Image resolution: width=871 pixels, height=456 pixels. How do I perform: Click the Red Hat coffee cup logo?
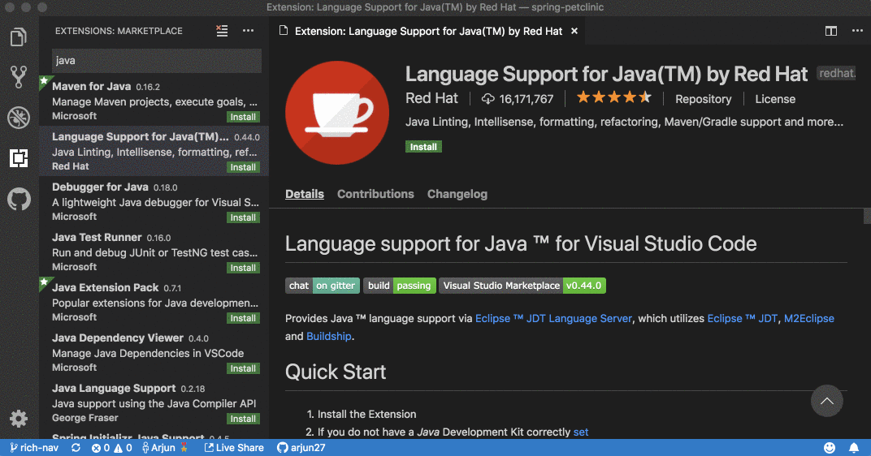[x=337, y=113]
